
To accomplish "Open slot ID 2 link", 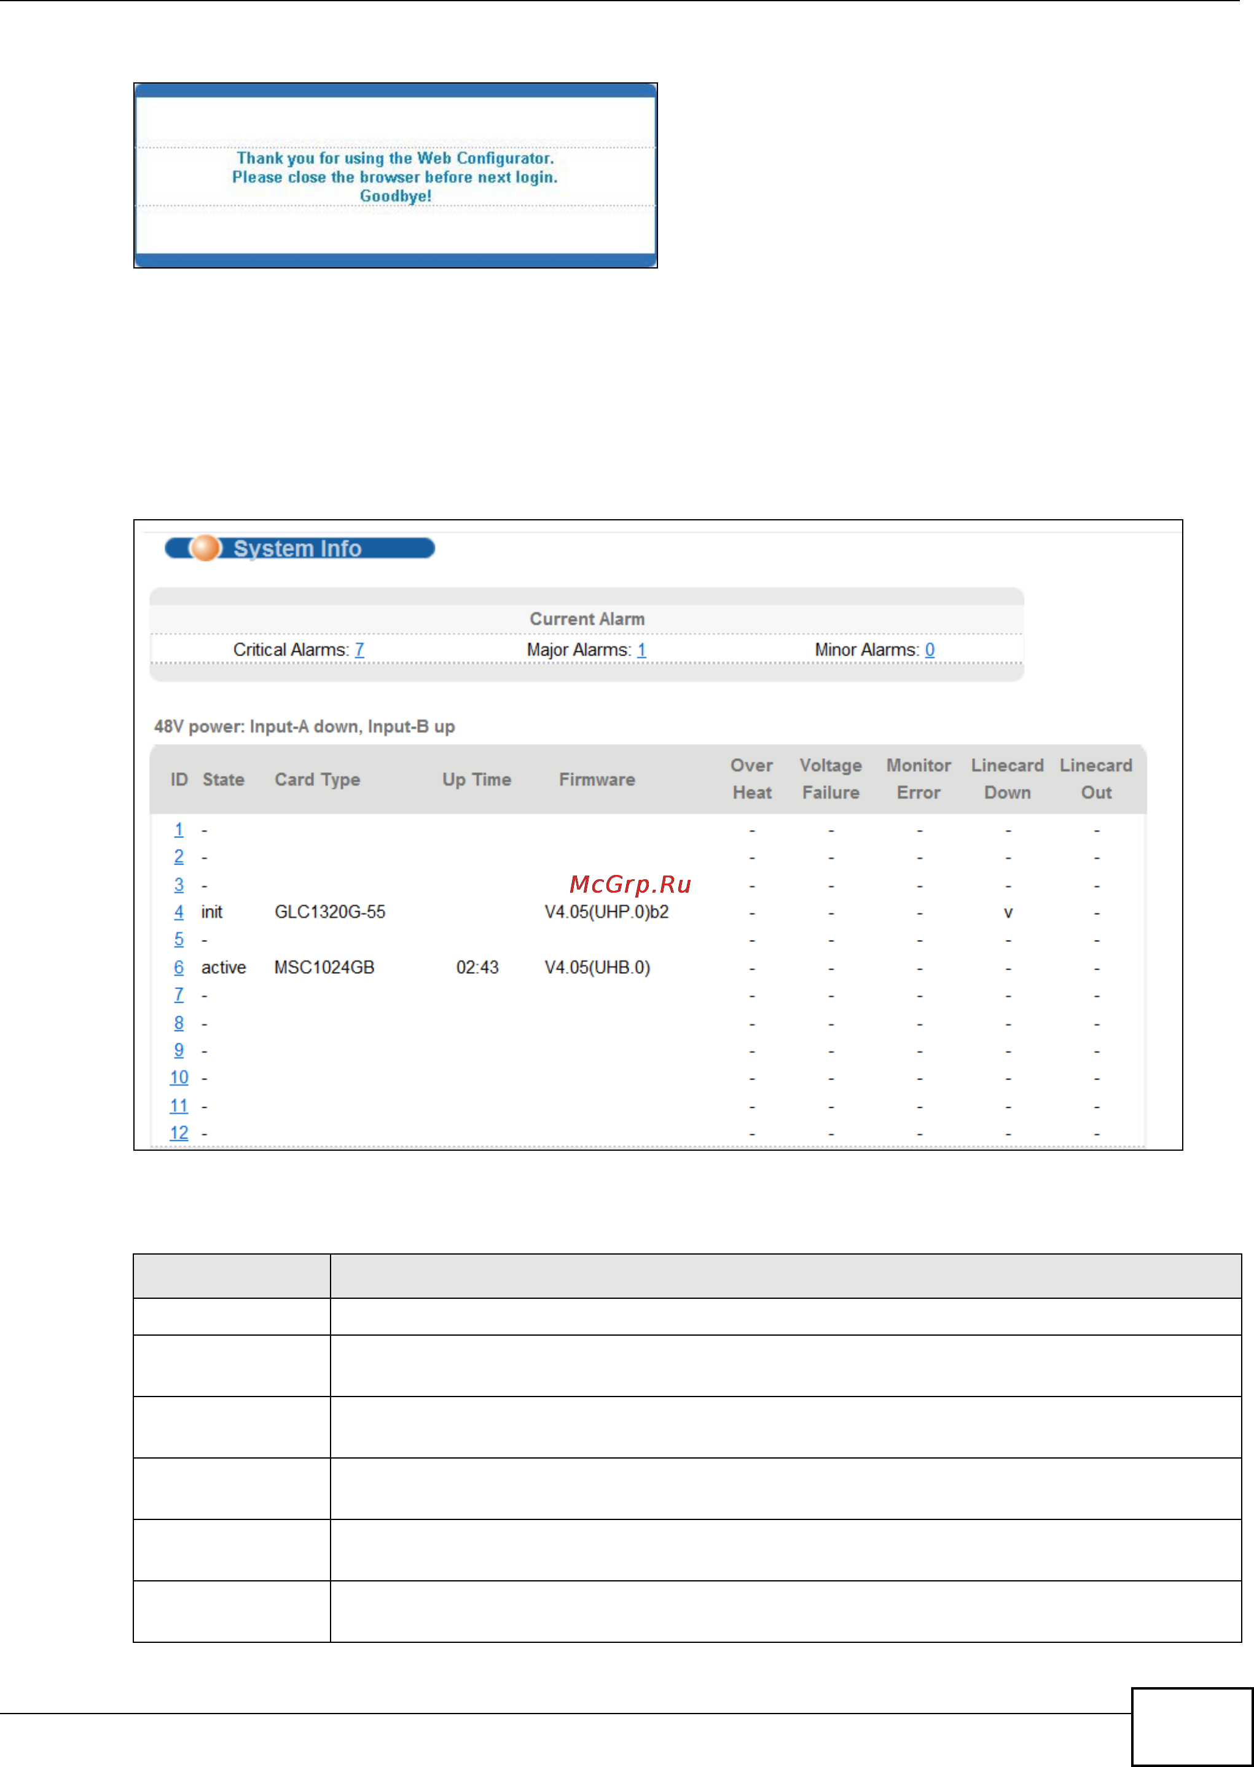I will [178, 857].
